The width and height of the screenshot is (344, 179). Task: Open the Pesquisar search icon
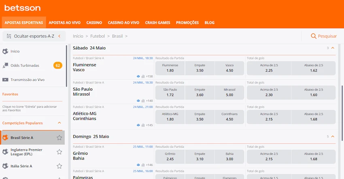tap(314, 36)
